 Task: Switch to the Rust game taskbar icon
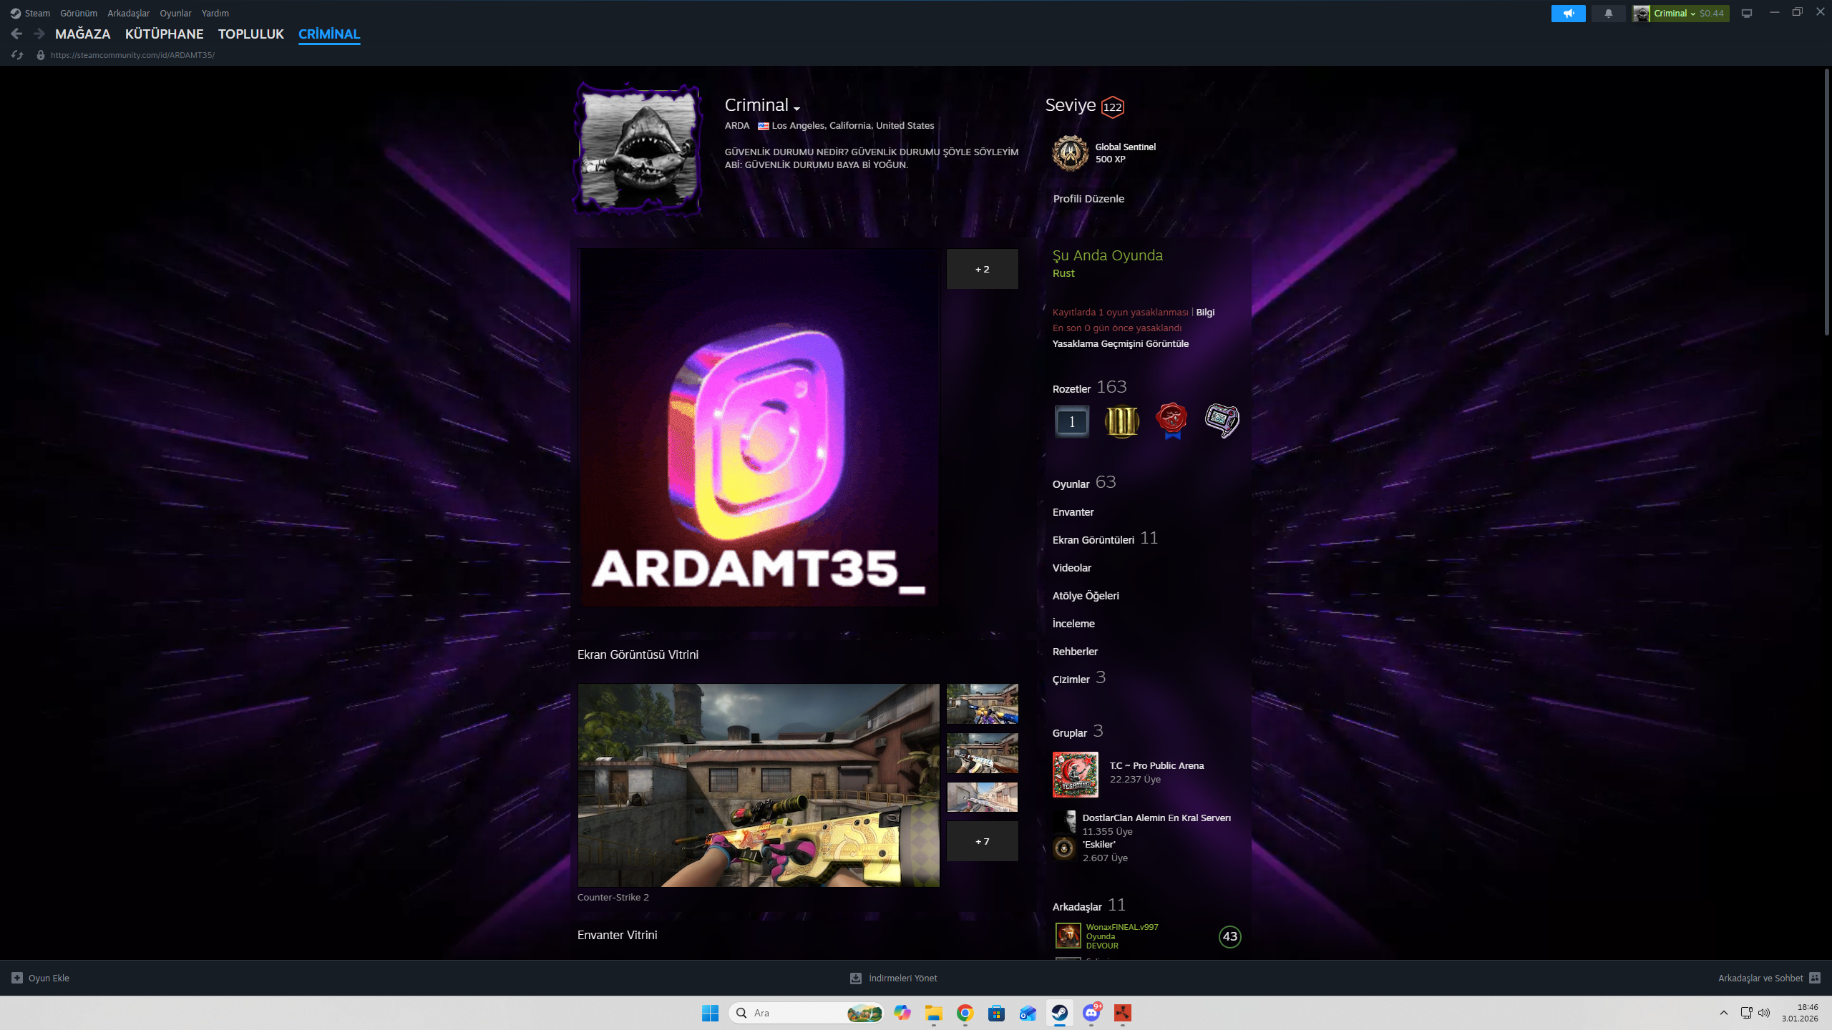[x=1122, y=1013]
